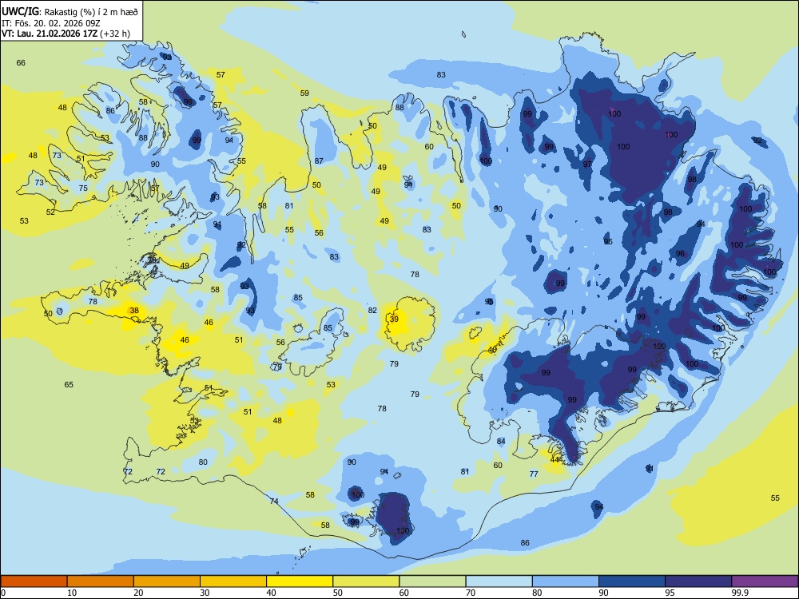This screenshot has width=799, height=599.
Task: Click the humidity value '44' on the map
Action: click(x=555, y=460)
